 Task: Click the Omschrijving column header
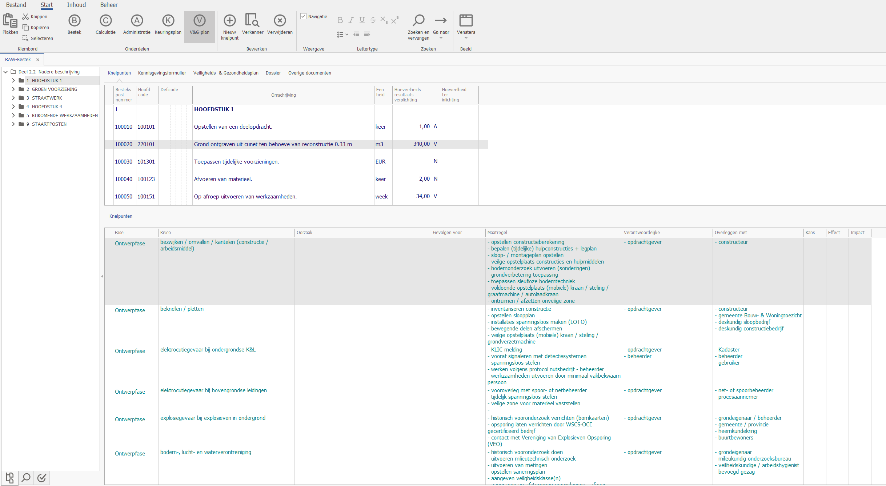click(283, 95)
